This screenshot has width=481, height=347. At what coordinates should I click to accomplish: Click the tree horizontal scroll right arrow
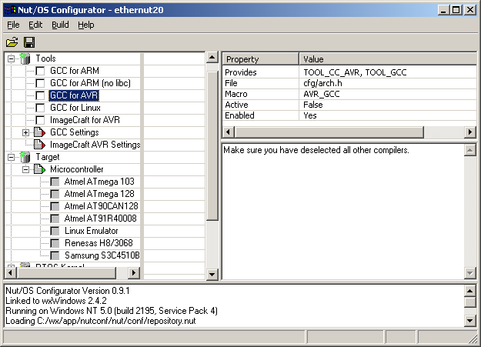pos(134,272)
